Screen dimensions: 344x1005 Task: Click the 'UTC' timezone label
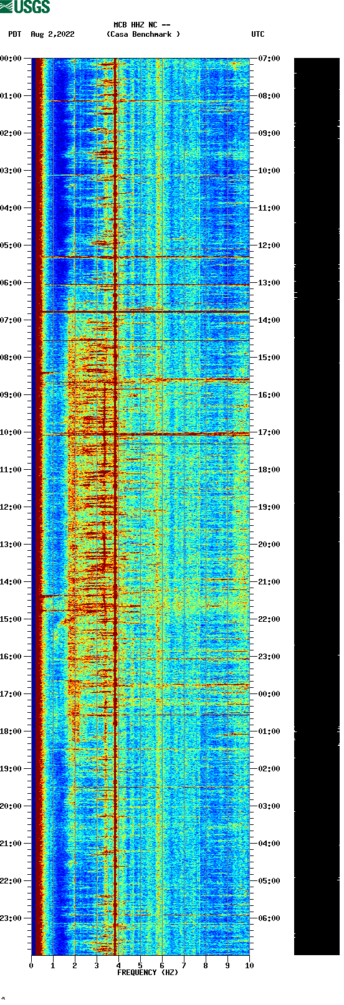coord(258,34)
